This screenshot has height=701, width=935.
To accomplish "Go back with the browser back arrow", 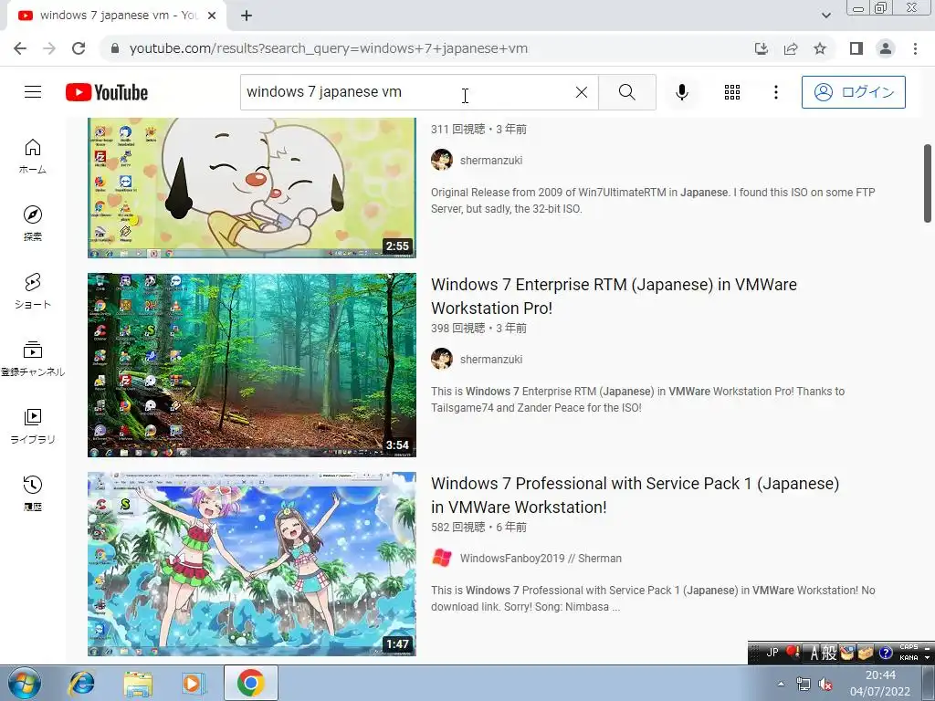I will point(20,48).
